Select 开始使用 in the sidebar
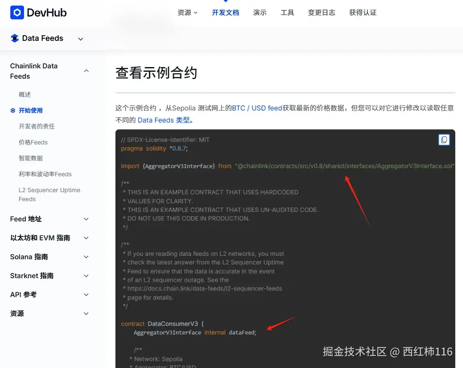The height and width of the screenshot is (368, 463). 31,110
